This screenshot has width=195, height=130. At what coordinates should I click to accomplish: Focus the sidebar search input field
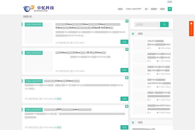click(x=147, y=24)
